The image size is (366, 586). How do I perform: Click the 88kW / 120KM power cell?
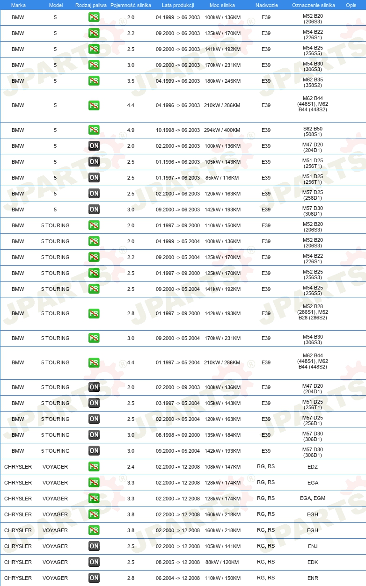pos(222,562)
